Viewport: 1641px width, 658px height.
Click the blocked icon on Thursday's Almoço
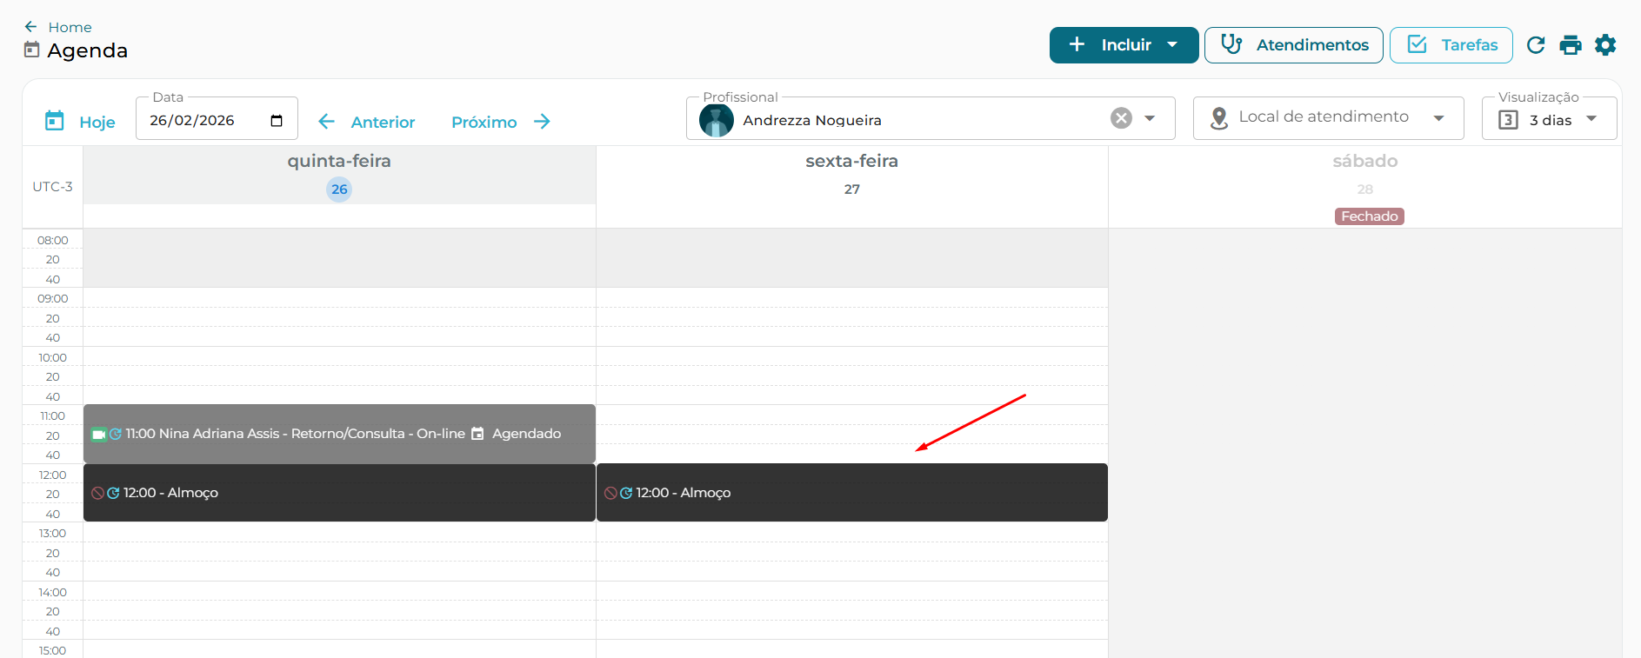click(98, 494)
